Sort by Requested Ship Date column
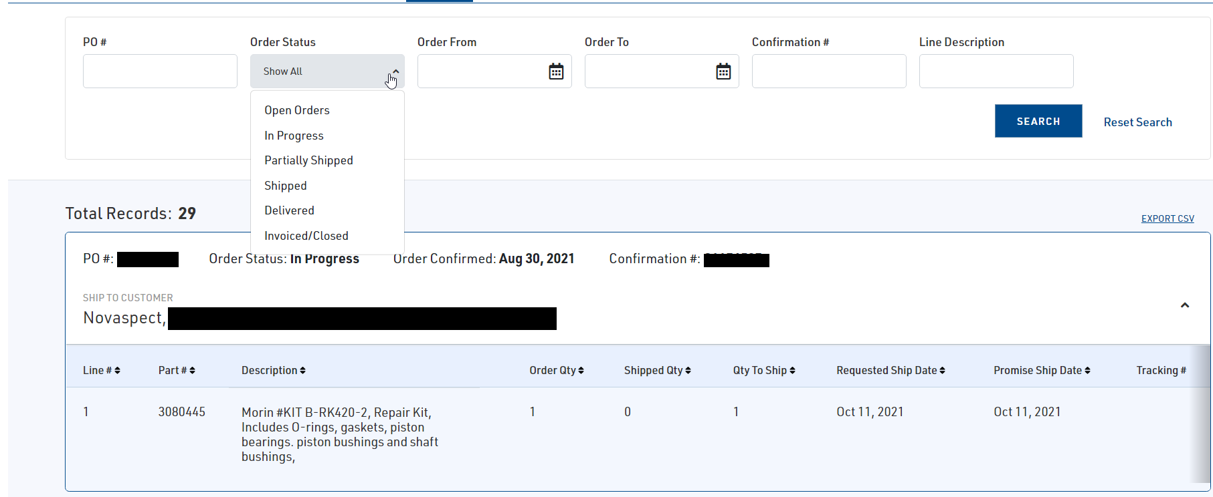This screenshot has width=1213, height=497. [x=891, y=371]
